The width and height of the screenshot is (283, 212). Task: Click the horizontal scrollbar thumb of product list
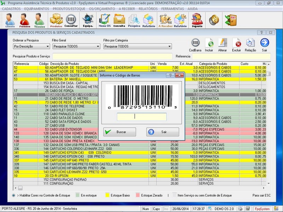coord(21,188)
